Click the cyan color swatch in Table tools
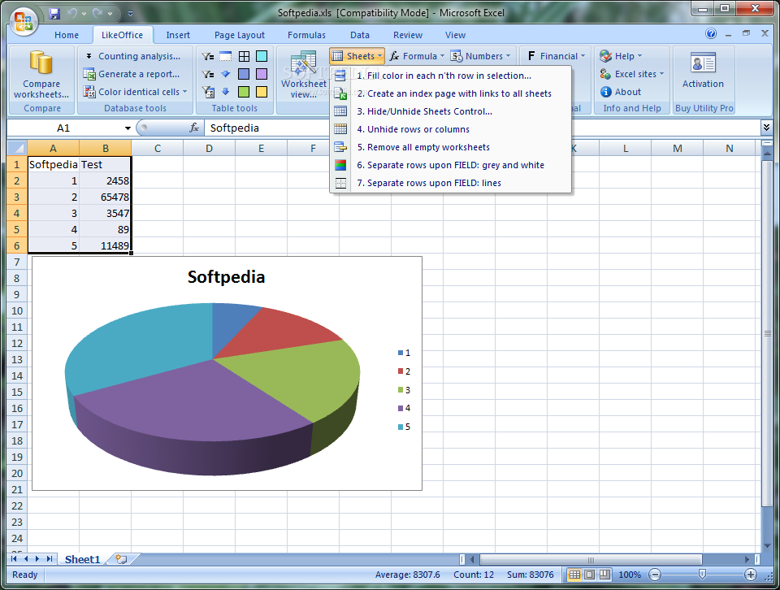 [262, 56]
